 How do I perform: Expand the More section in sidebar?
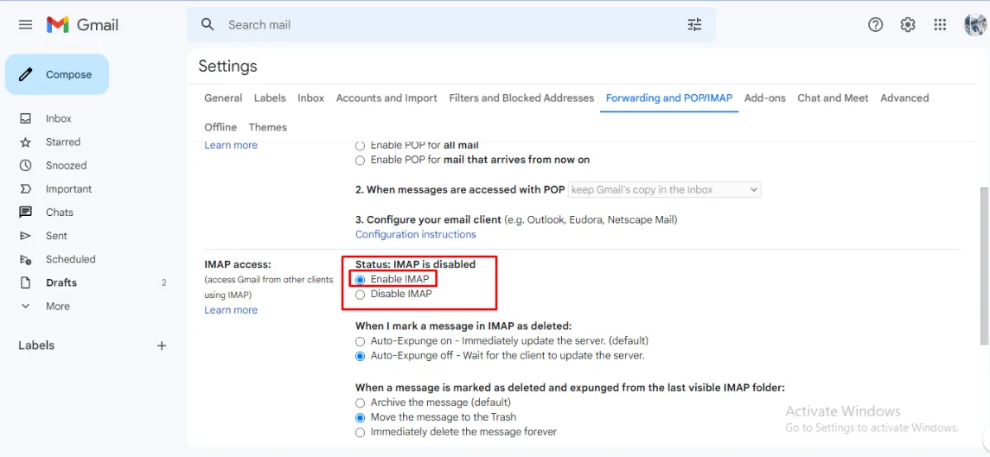57,306
